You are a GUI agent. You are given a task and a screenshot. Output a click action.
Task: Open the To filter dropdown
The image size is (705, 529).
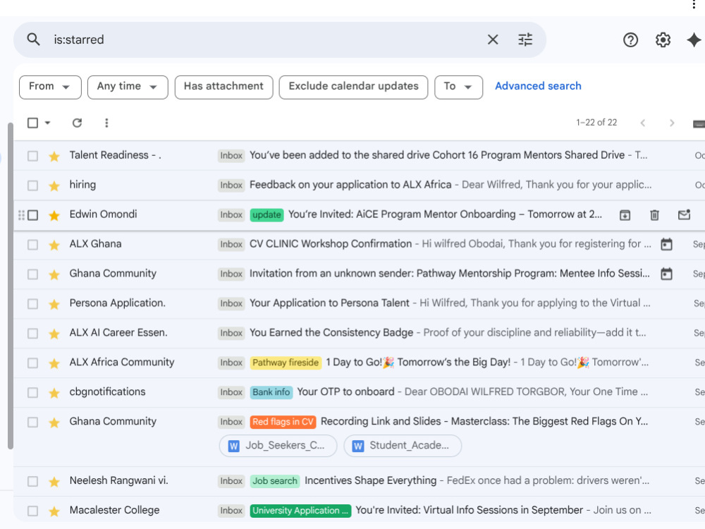458,87
